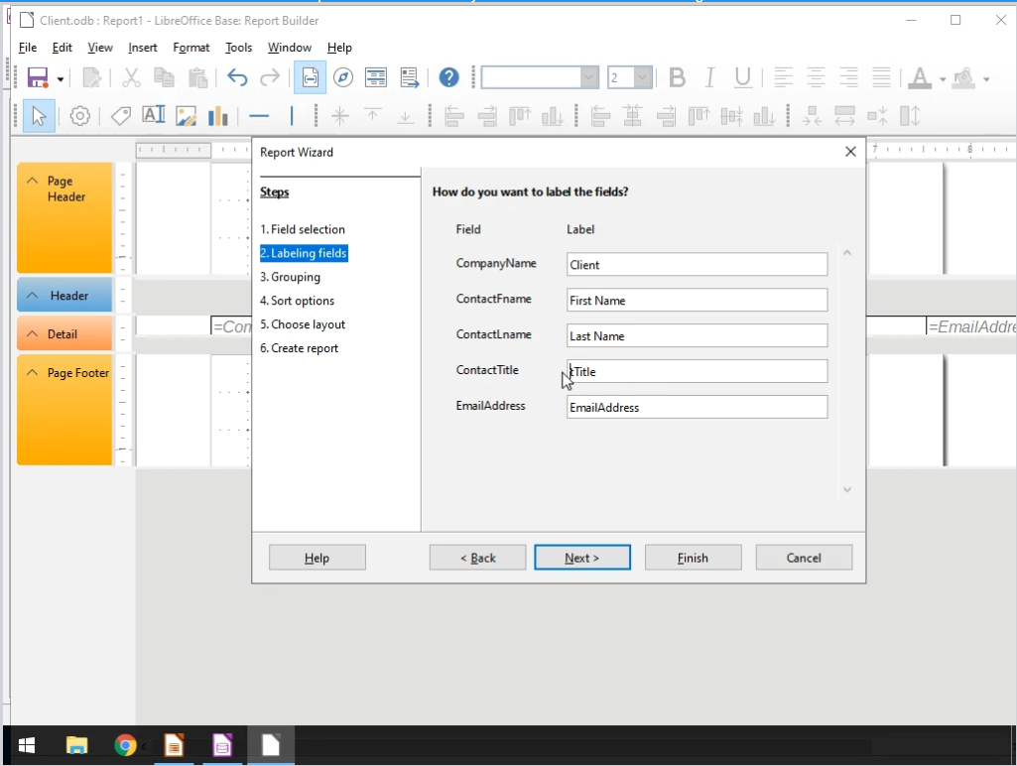Screen dimensions: 1017x766
Task: Select the pointer selection tool
Action: pyautogui.click(x=39, y=116)
